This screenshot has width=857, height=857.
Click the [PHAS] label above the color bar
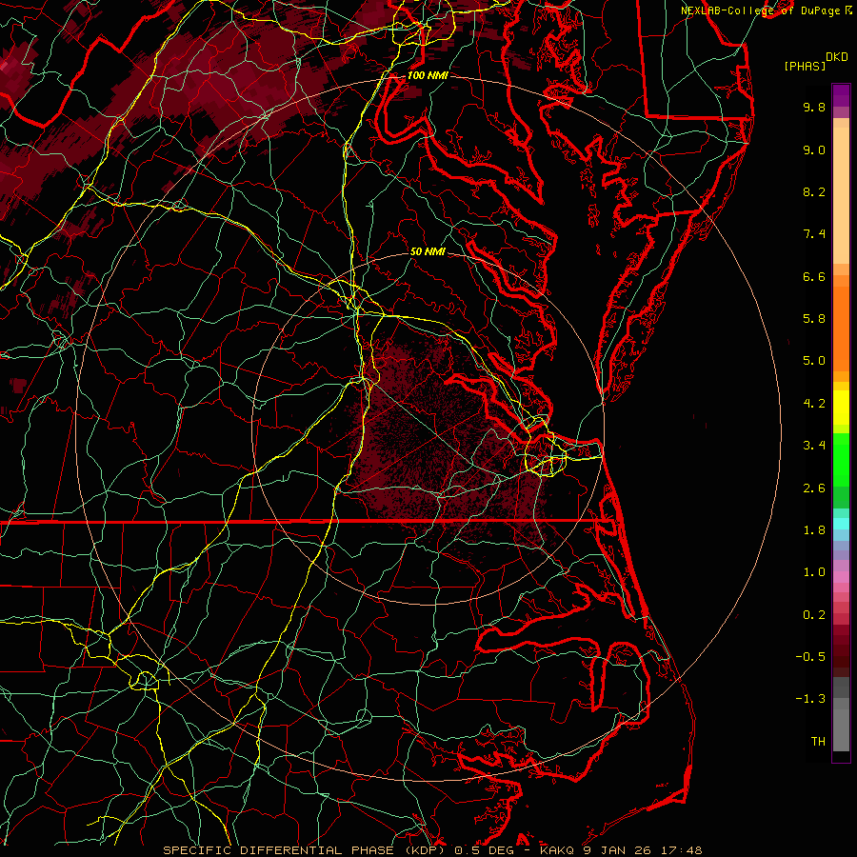tap(805, 66)
